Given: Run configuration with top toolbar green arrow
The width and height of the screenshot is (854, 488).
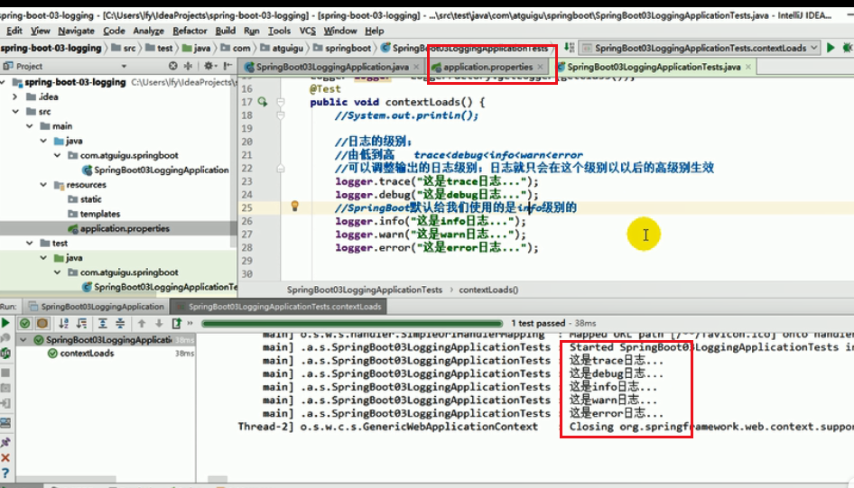Looking at the screenshot, I should (830, 48).
